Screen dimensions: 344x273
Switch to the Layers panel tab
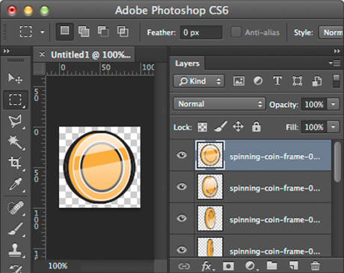point(187,64)
